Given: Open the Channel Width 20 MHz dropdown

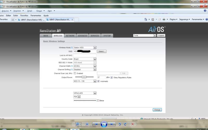Looking at the screenshot, I should click(85, 66).
